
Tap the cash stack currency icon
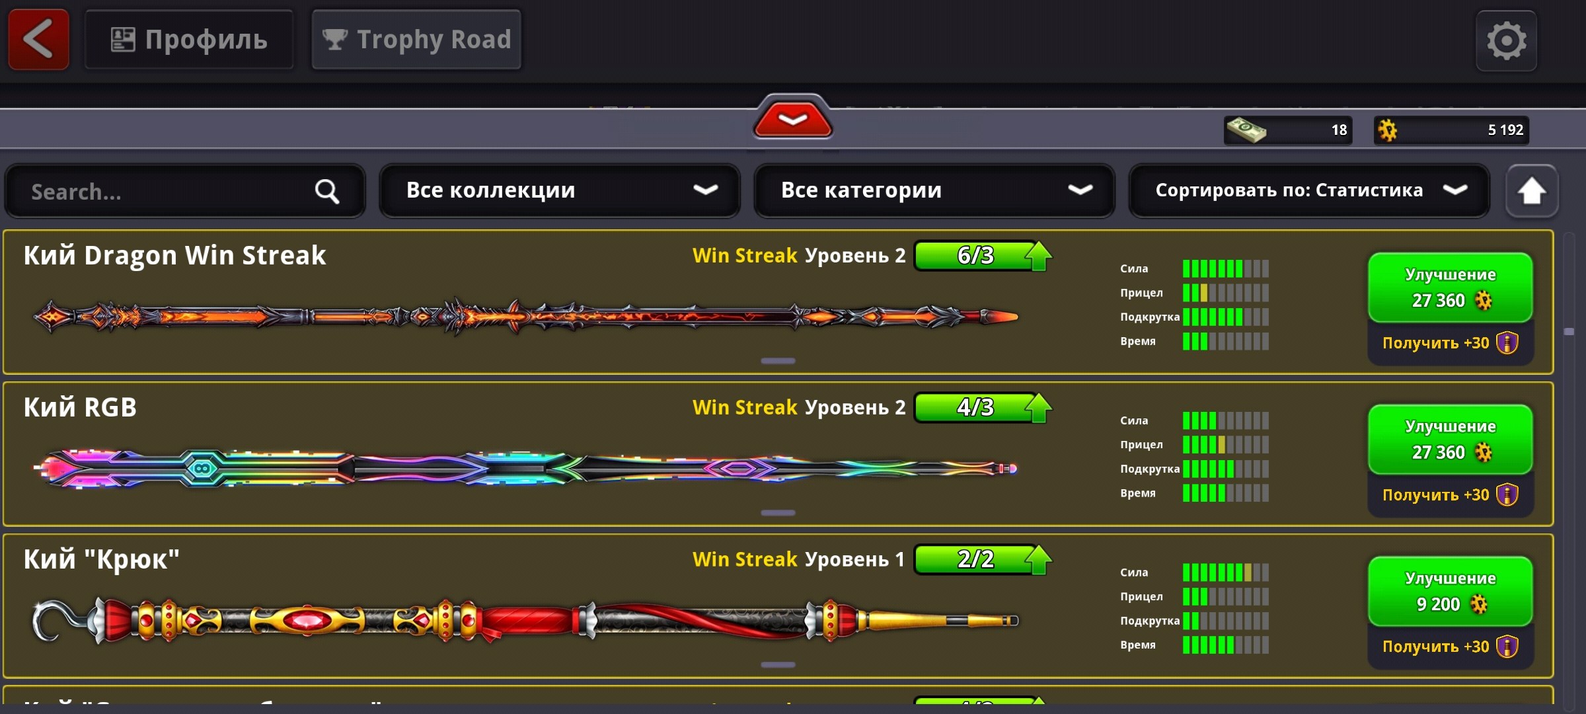coord(1246,130)
